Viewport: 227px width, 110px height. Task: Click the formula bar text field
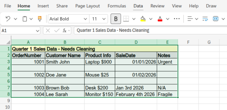click(x=150, y=30)
